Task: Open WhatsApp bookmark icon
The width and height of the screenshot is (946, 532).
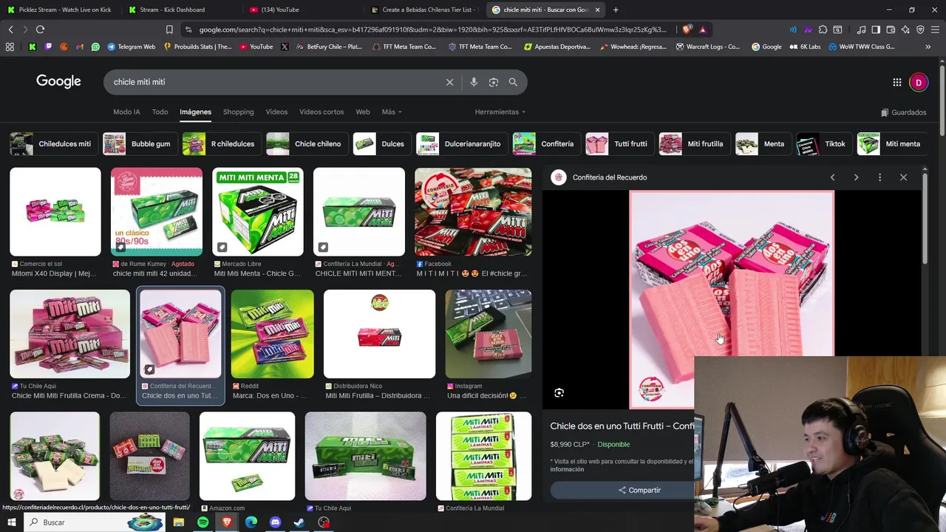Action: (95, 47)
